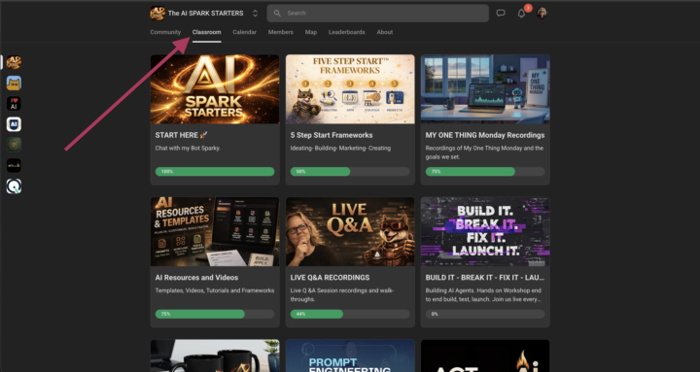Select the blue AI shield community icon
Image resolution: width=700 pixels, height=372 pixels.
point(14,124)
